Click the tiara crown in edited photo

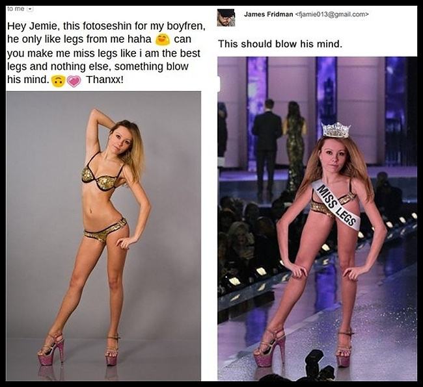[x=336, y=129]
